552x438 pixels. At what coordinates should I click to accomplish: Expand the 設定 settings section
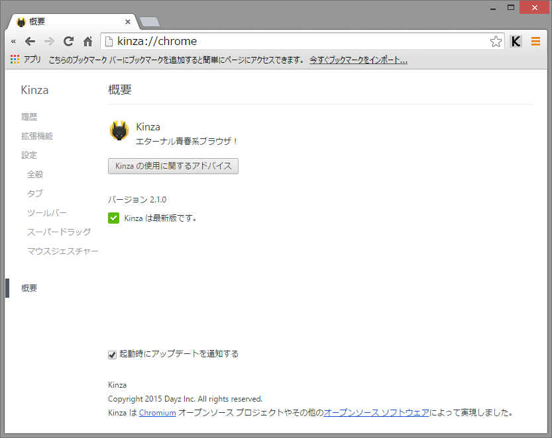(29, 155)
